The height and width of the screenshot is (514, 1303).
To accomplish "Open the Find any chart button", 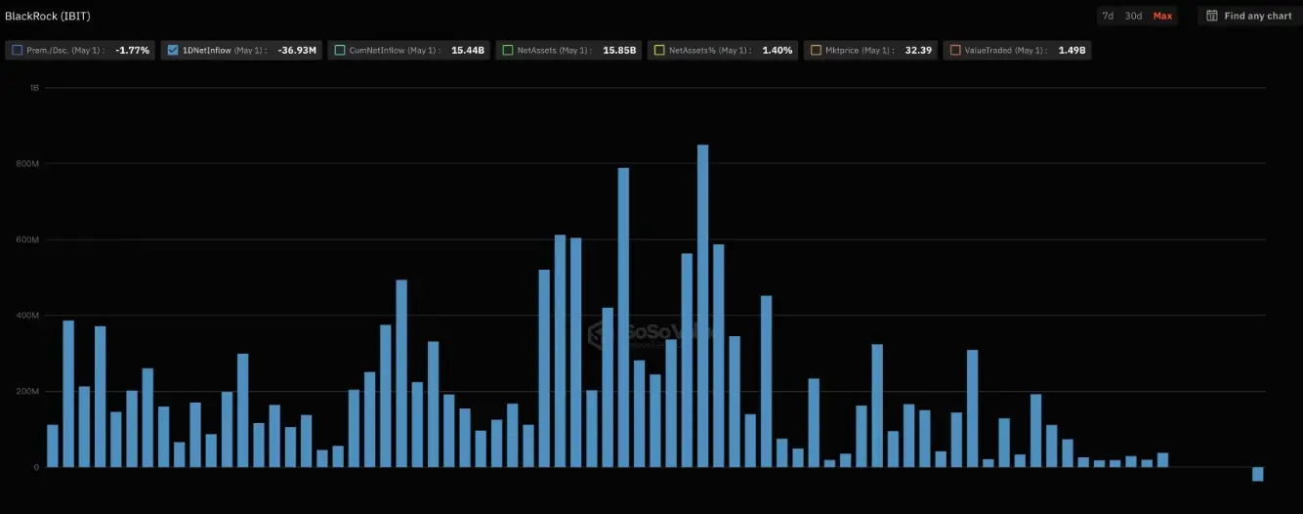I will coord(1249,16).
